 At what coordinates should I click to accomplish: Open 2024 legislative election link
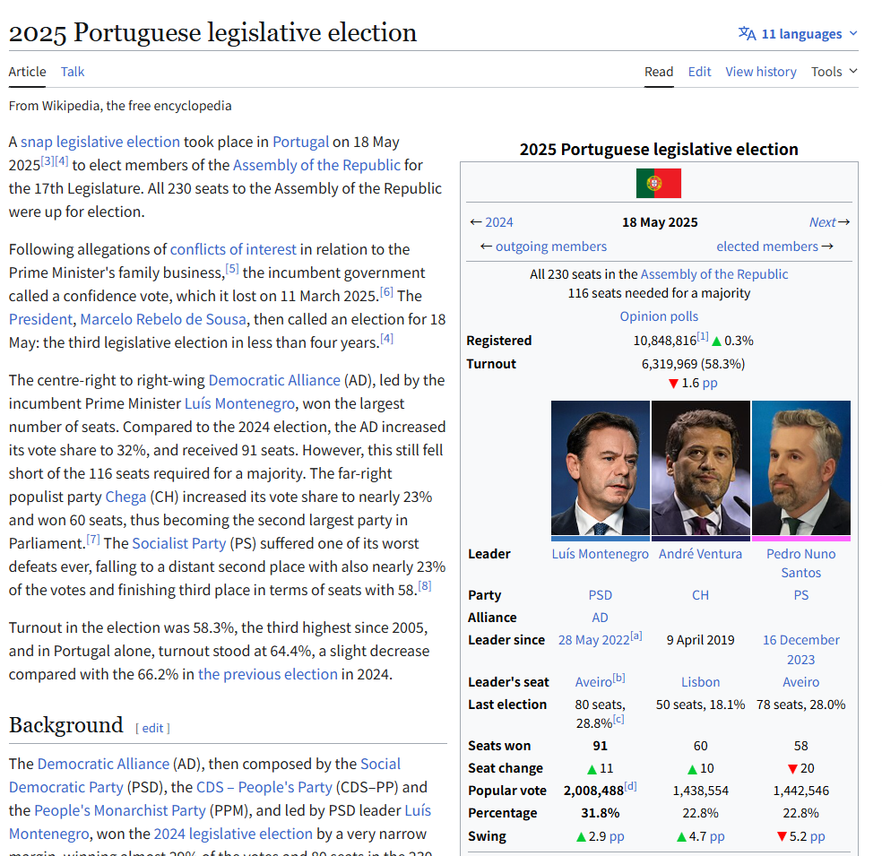(233, 834)
